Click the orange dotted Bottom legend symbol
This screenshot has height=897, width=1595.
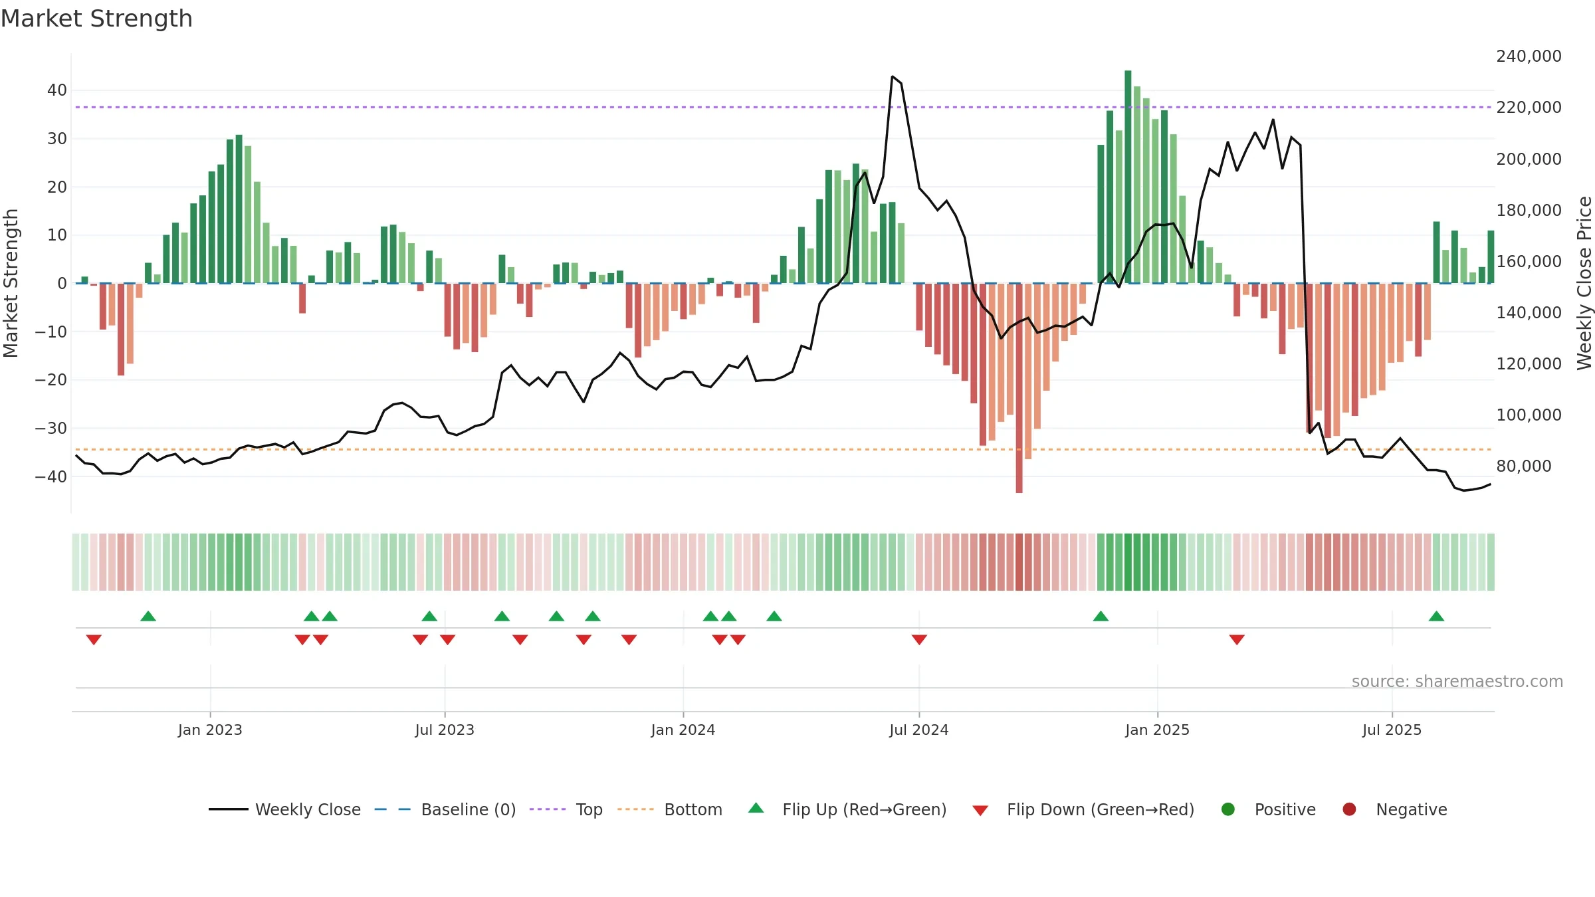636,809
